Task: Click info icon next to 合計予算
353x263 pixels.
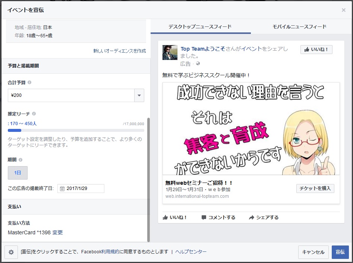Action: 29,82
